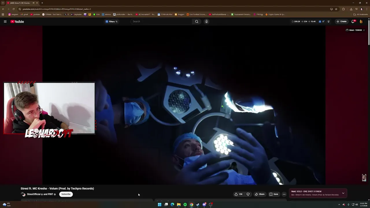Dismiss the Stresi - TERROR overlay card

pos(364,30)
